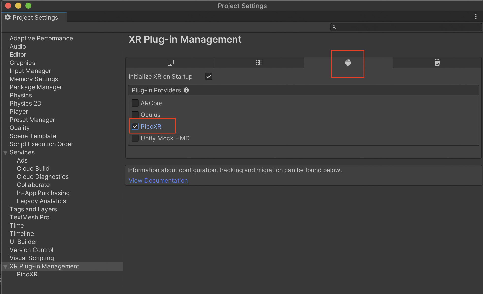Click the PicoXR provider label

click(x=151, y=126)
